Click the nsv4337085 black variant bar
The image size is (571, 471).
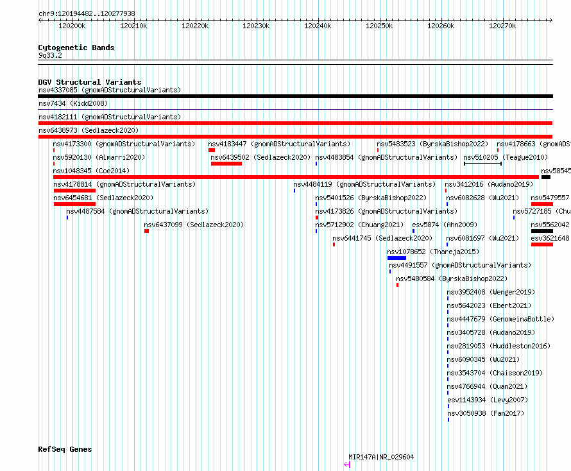[x=295, y=96]
